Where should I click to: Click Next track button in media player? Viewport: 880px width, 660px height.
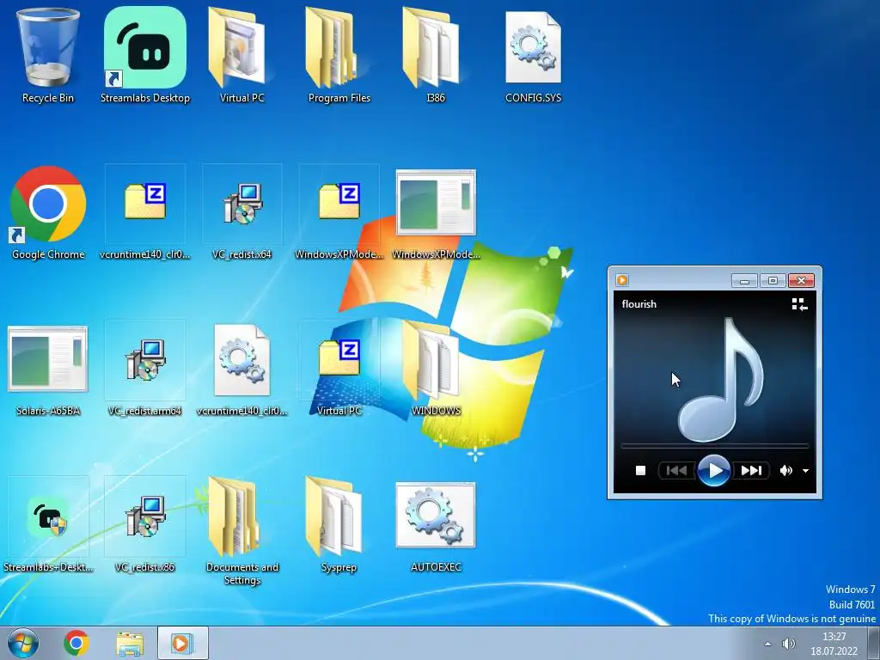pyautogui.click(x=751, y=470)
